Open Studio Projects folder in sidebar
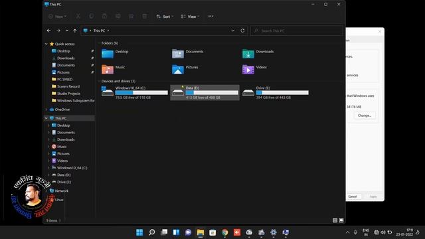The height and width of the screenshot is (239, 425). pyautogui.click(x=68, y=94)
